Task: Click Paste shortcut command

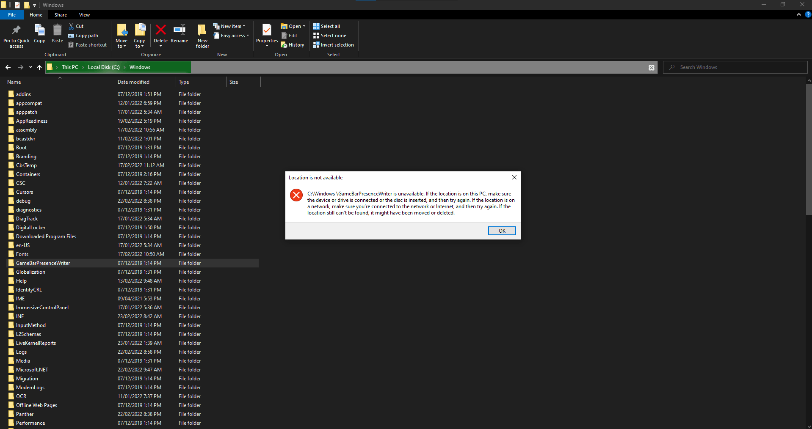Action: coord(88,45)
